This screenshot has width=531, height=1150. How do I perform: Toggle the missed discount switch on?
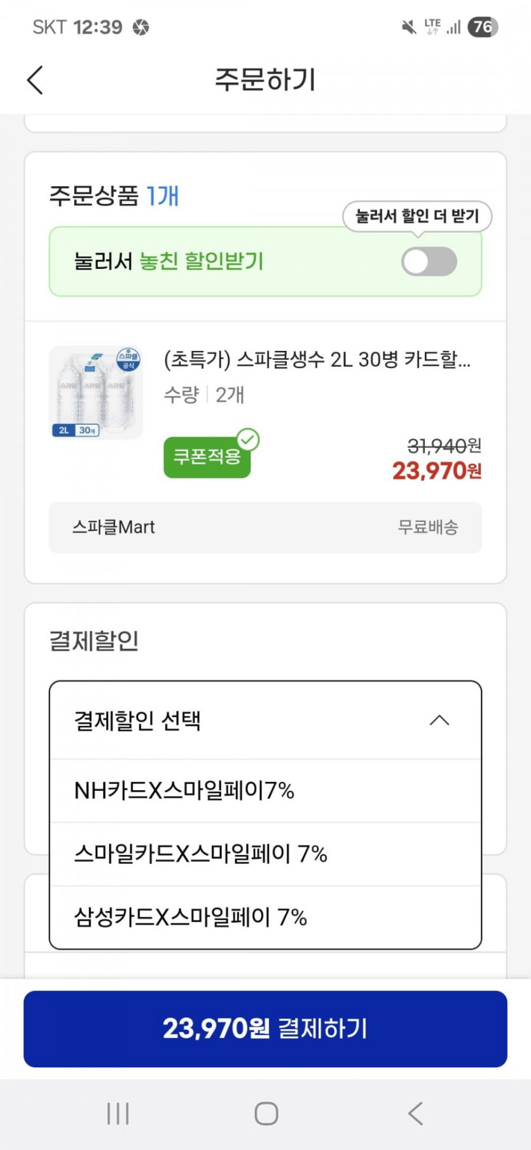[429, 262]
